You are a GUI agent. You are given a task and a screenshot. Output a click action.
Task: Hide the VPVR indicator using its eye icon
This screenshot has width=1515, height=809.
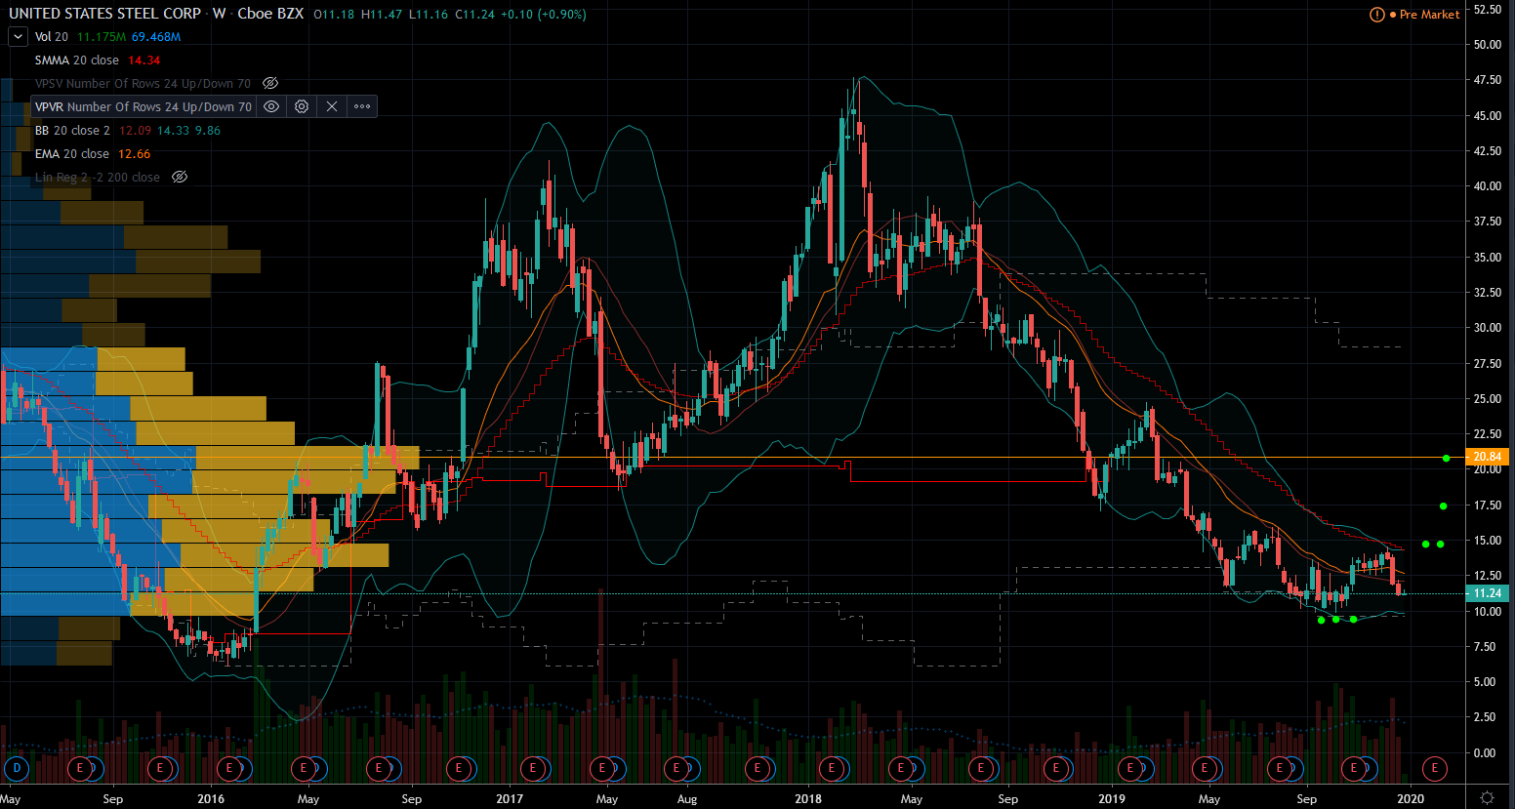(272, 106)
